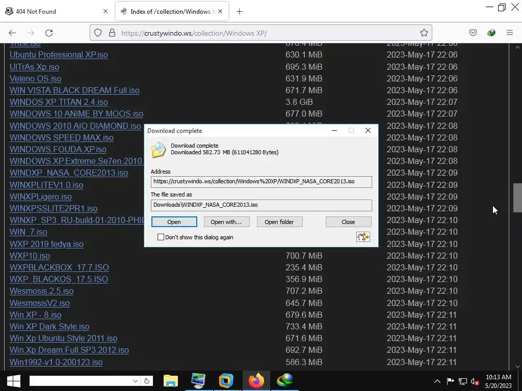
Task: Close the Index of /collection tab
Action: [x=220, y=11]
